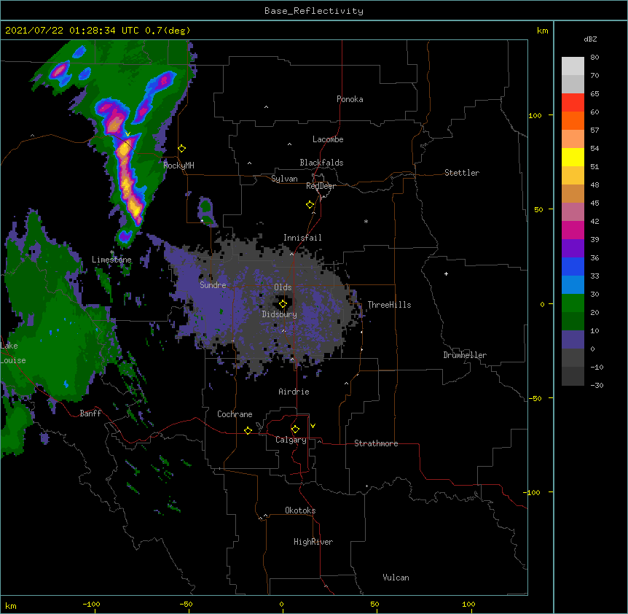Select the asterisk marker above Limestone
Viewport: 628px width, 614px height.
coord(112,252)
